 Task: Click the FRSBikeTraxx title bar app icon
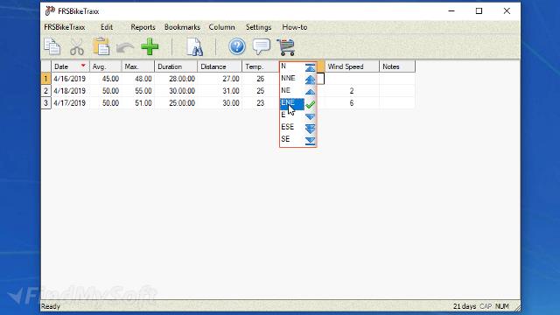[50, 10]
